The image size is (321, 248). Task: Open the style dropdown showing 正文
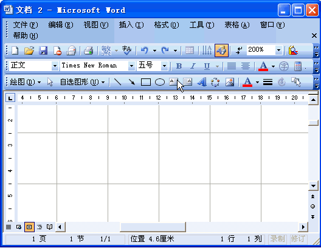pyautogui.click(x=55, y=66)
